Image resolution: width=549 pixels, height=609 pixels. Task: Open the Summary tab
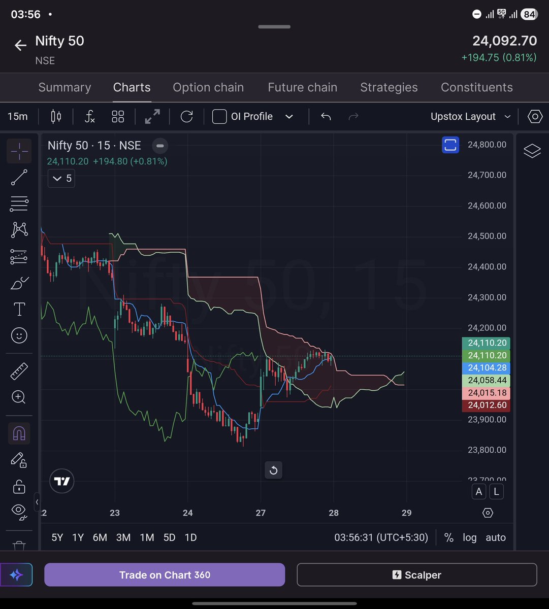(64, 87)
